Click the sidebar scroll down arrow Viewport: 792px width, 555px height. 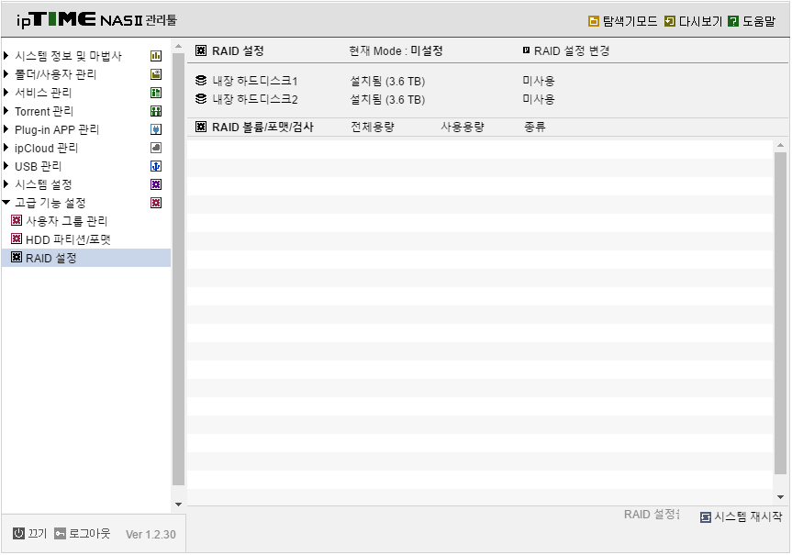pos(178,504)
